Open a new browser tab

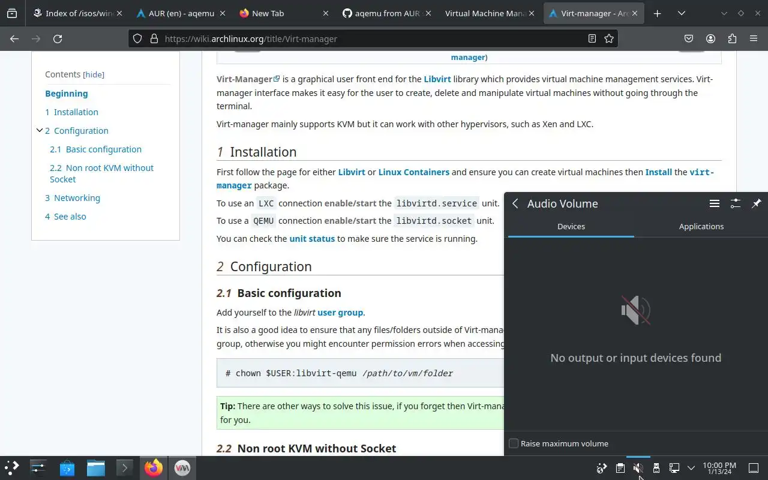click(x=658, y=13)
